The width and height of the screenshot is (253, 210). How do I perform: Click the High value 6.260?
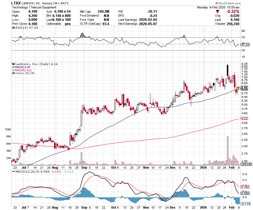33,16
